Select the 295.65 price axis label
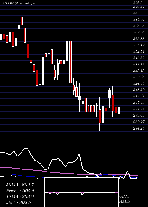 139,115
